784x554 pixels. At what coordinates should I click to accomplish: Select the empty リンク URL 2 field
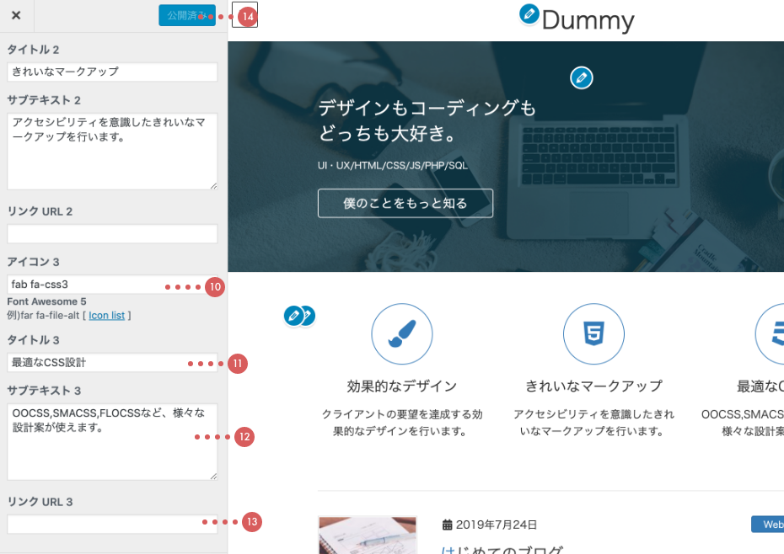click(112, 234)
